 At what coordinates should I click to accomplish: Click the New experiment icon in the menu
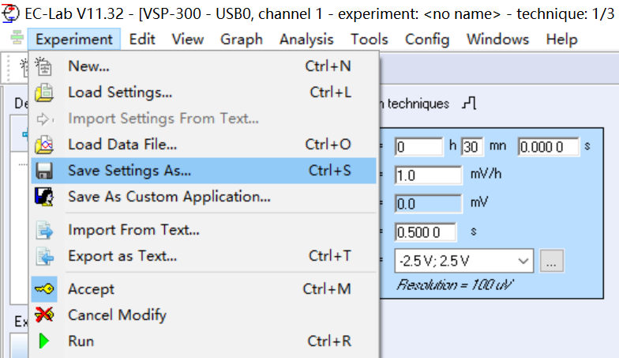point(44,67)
